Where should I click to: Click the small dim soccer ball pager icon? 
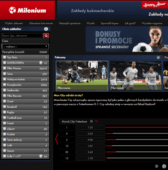pyautogui.click(x=157, y=166)
